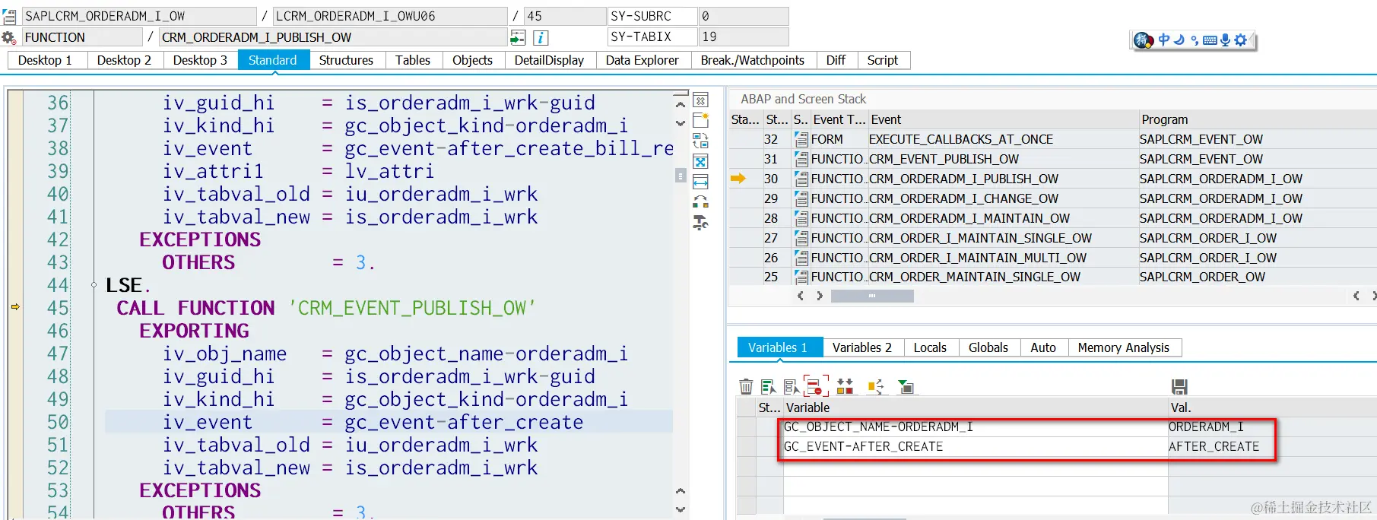Image resolution: width=1377 pixels, height=520 pixels.
Task: Click the scroll down arrow at top of source editor
Action: click(681, 122)
